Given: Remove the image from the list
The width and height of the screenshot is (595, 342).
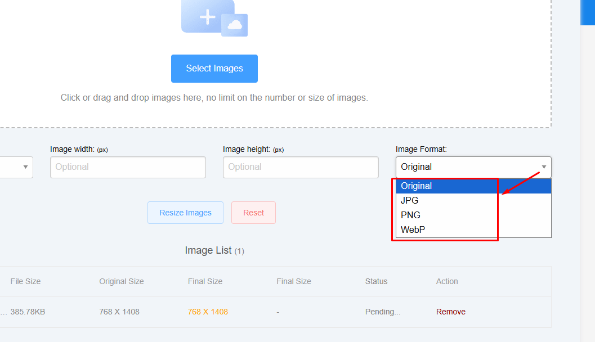Looking at the screenshot, I should (450, 312).
